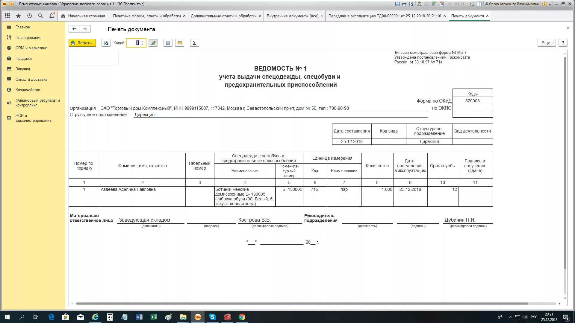Open Excel from taskbar

point(154,317)
